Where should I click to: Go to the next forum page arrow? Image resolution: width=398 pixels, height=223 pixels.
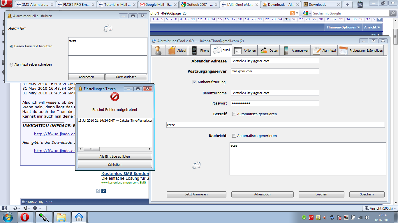[374, 19]
